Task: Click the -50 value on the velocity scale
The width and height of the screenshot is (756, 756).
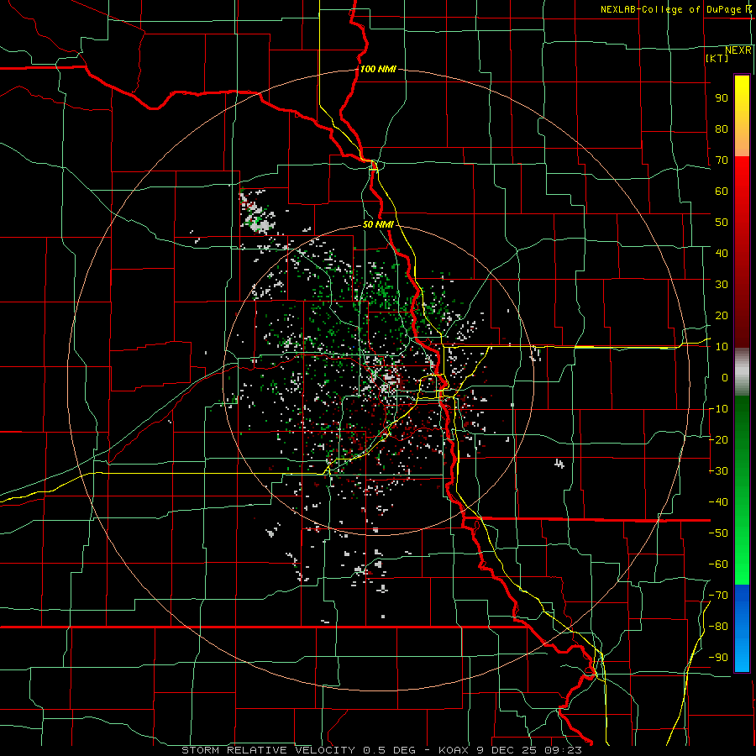Action: [718, 533]
